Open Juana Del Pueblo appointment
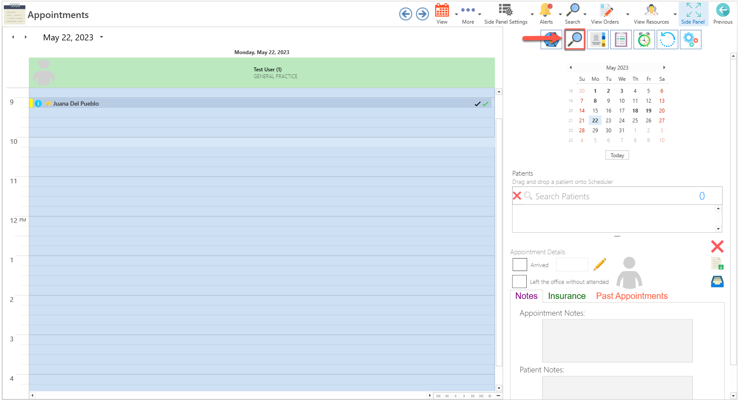The width and height of the screenshot is (740, 402). (261, 104)
